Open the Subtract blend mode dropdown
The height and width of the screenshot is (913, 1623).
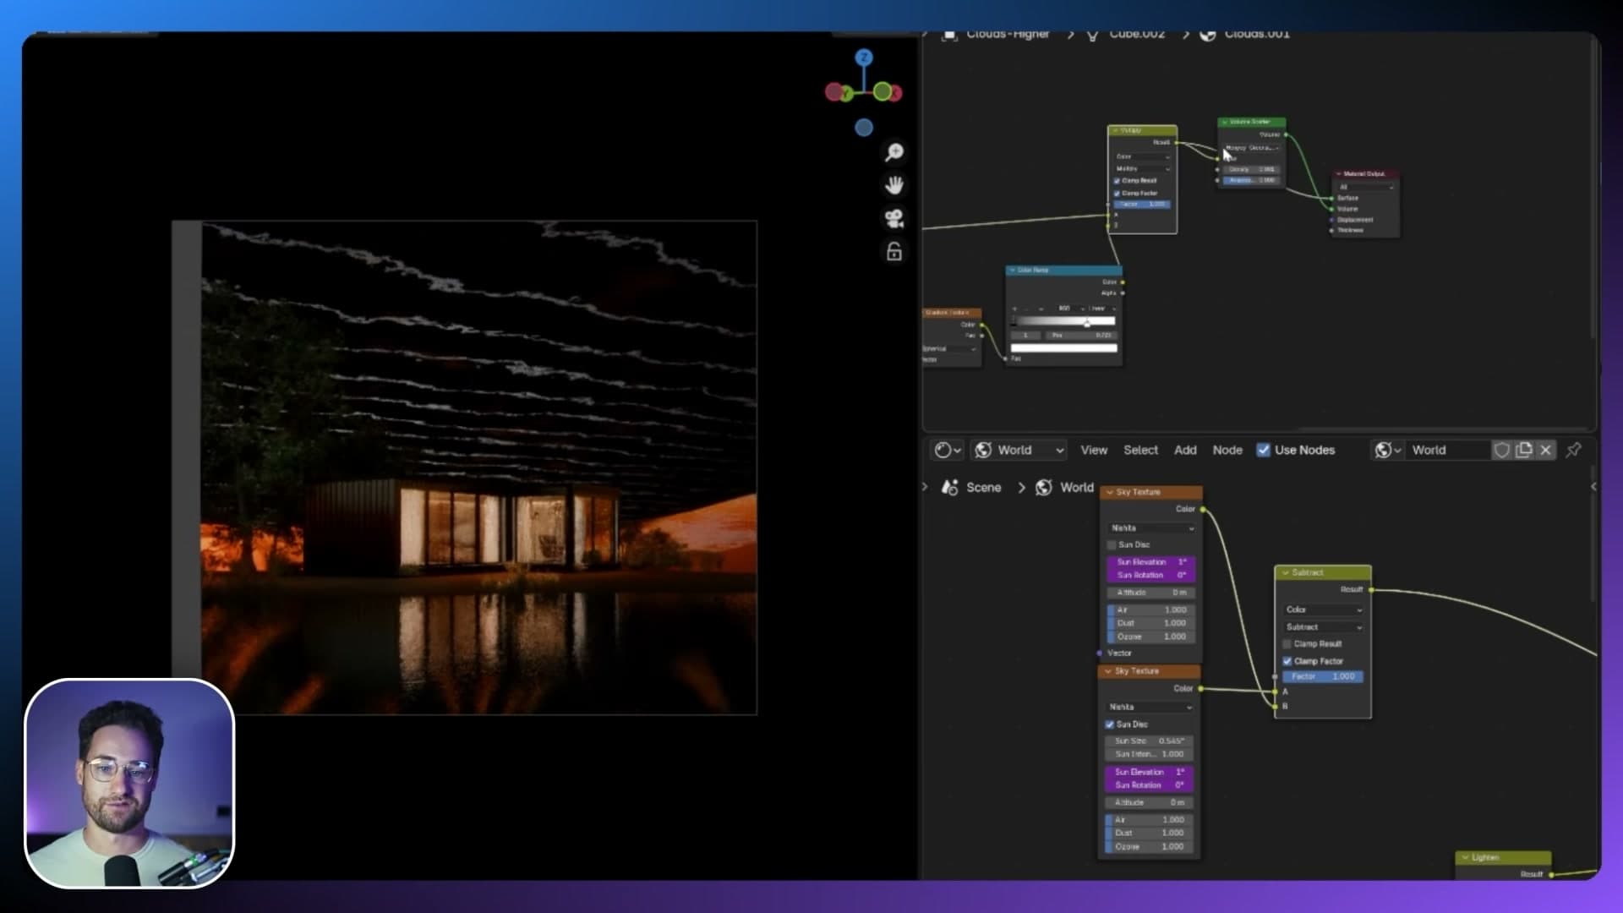[1324, 627]
